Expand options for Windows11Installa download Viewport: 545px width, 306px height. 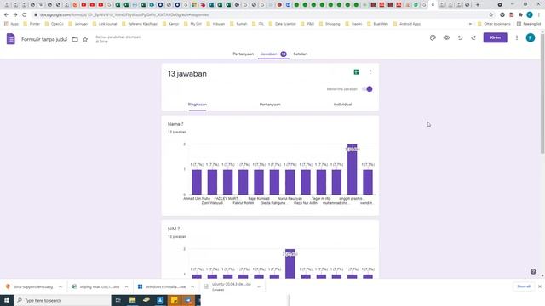point(192,287)
